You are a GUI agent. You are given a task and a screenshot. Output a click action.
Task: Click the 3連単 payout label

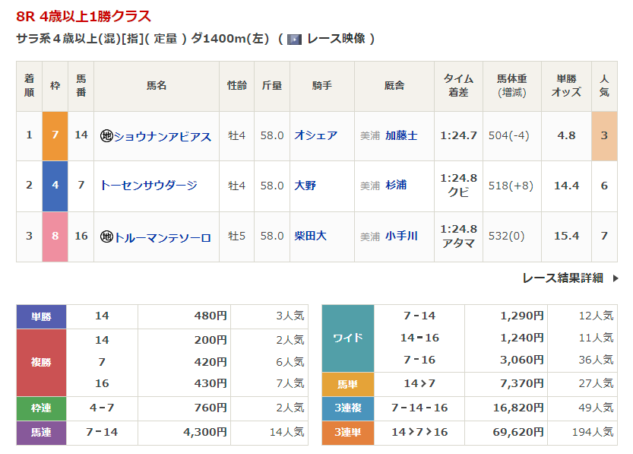(348, 432)
